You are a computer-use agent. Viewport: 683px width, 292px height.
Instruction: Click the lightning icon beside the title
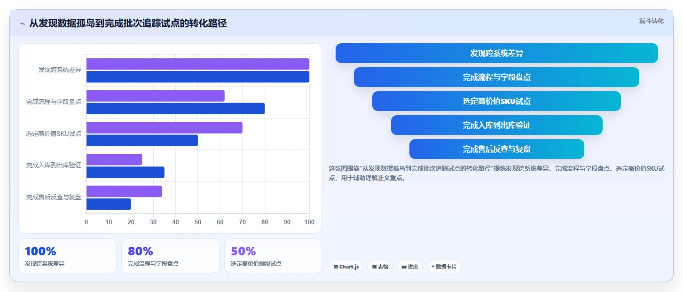(22, 24)
